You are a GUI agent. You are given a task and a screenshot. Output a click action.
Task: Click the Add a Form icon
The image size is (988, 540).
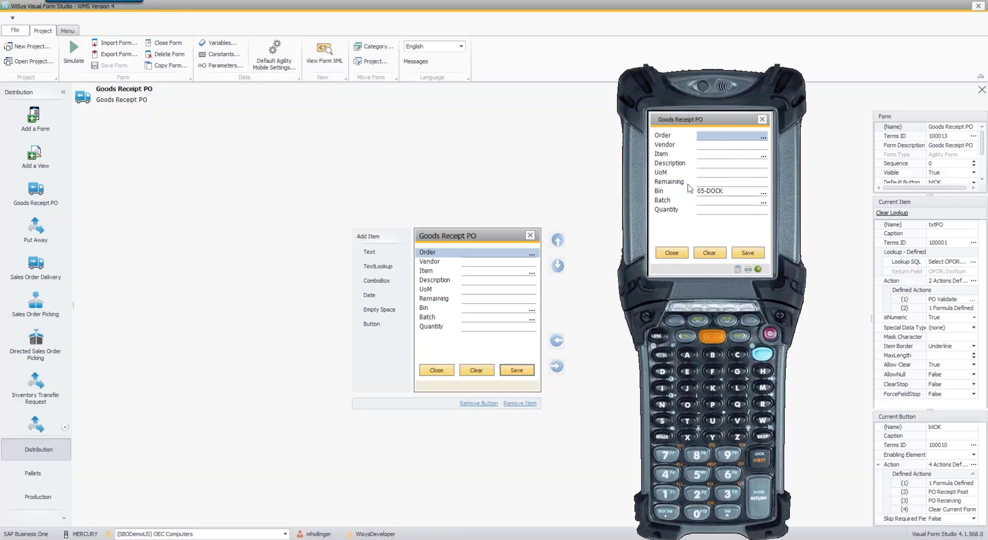(x=34, y=115)
